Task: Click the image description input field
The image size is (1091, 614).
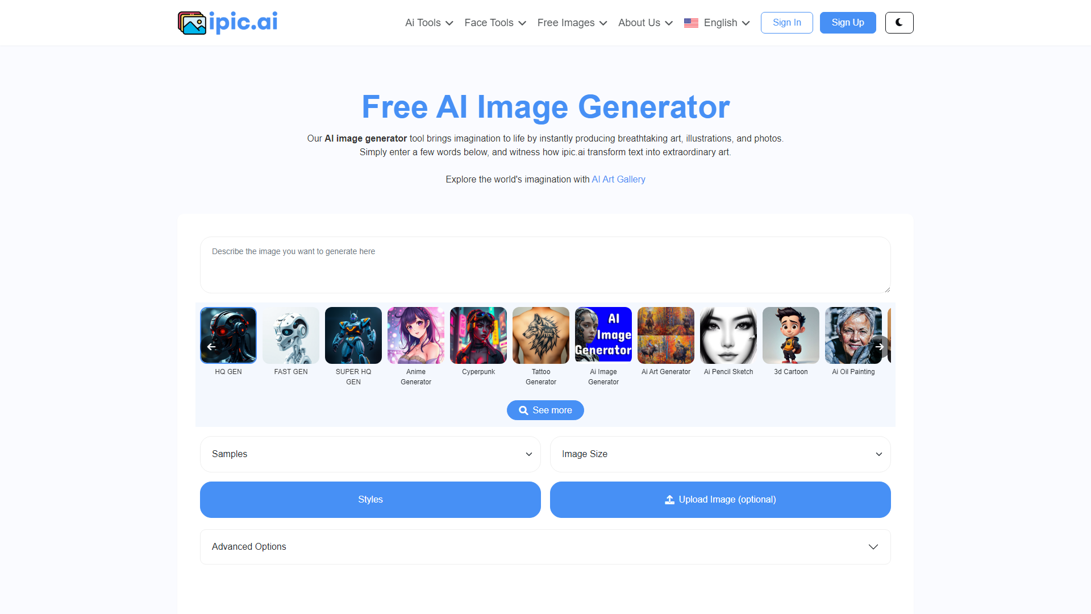Action: tap(545, 263)
